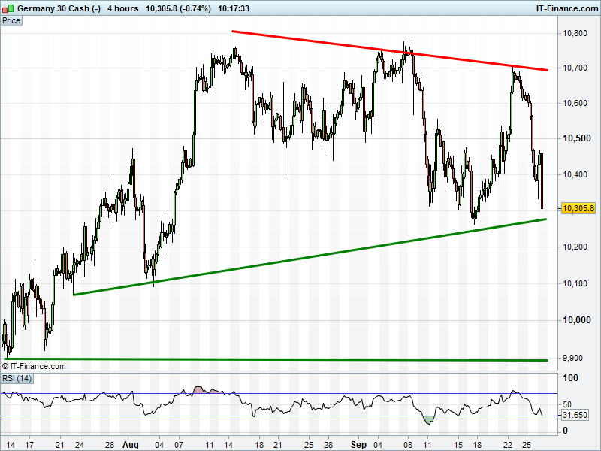Click the 22 date label on time axis
The image size is (601, 451).
(508, 445)
